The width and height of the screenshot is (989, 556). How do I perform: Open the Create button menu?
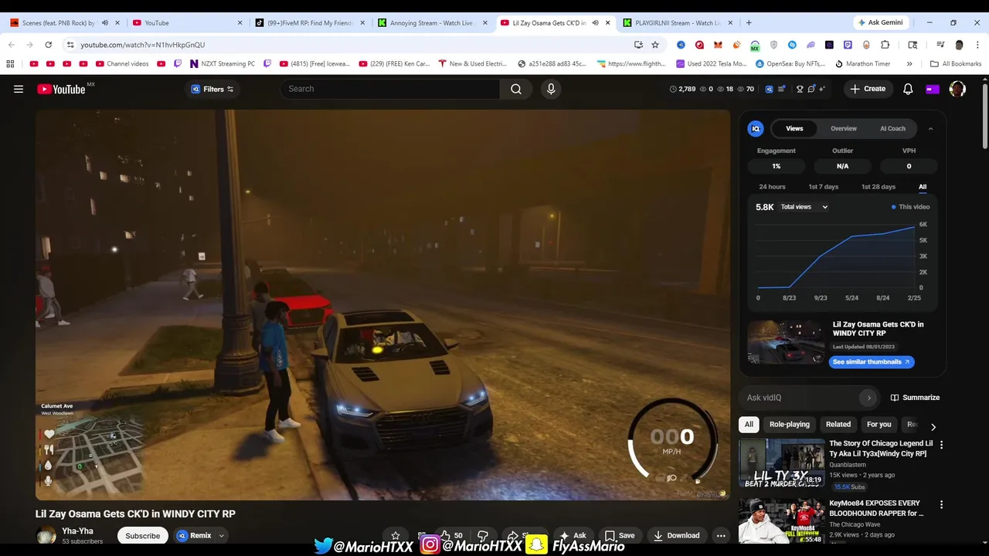pyautogui.click(x=868, y=89)
